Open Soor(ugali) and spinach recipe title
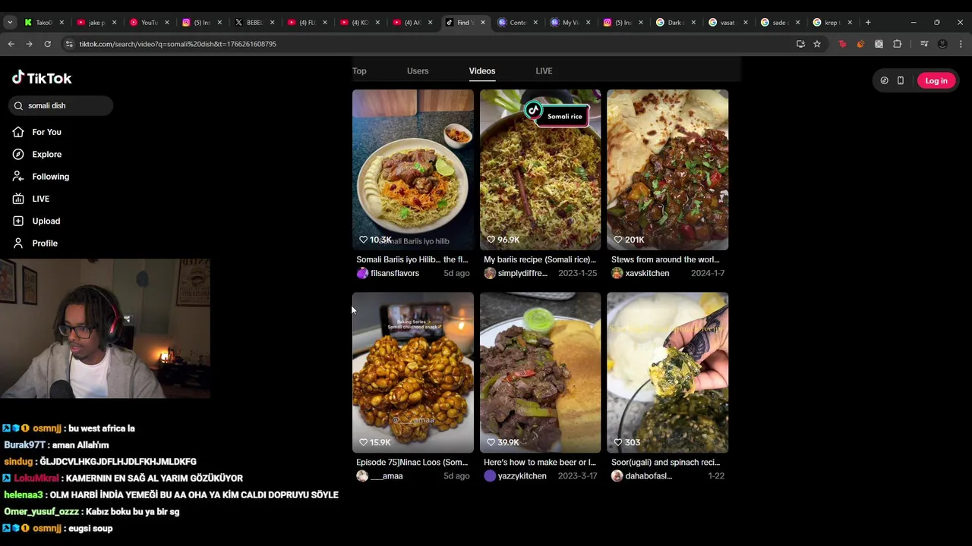This screenshot has height=546, width=972. 665,462
